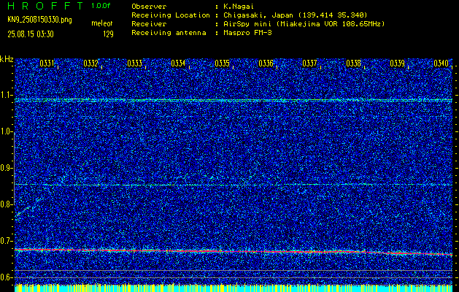Click the 0334 time marker

(178, 64)
